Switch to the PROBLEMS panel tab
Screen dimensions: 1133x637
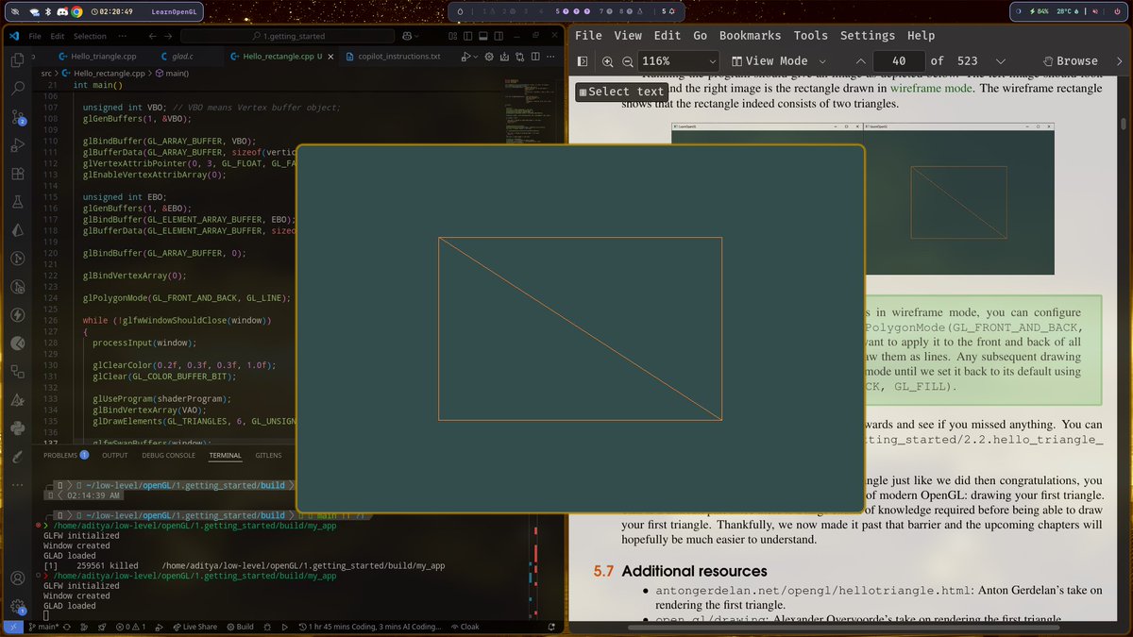(65, 455)
